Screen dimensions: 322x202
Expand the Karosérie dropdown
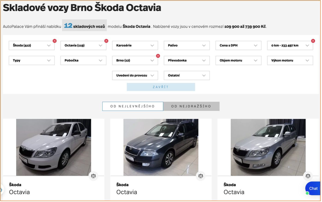(x=135, y=46)
